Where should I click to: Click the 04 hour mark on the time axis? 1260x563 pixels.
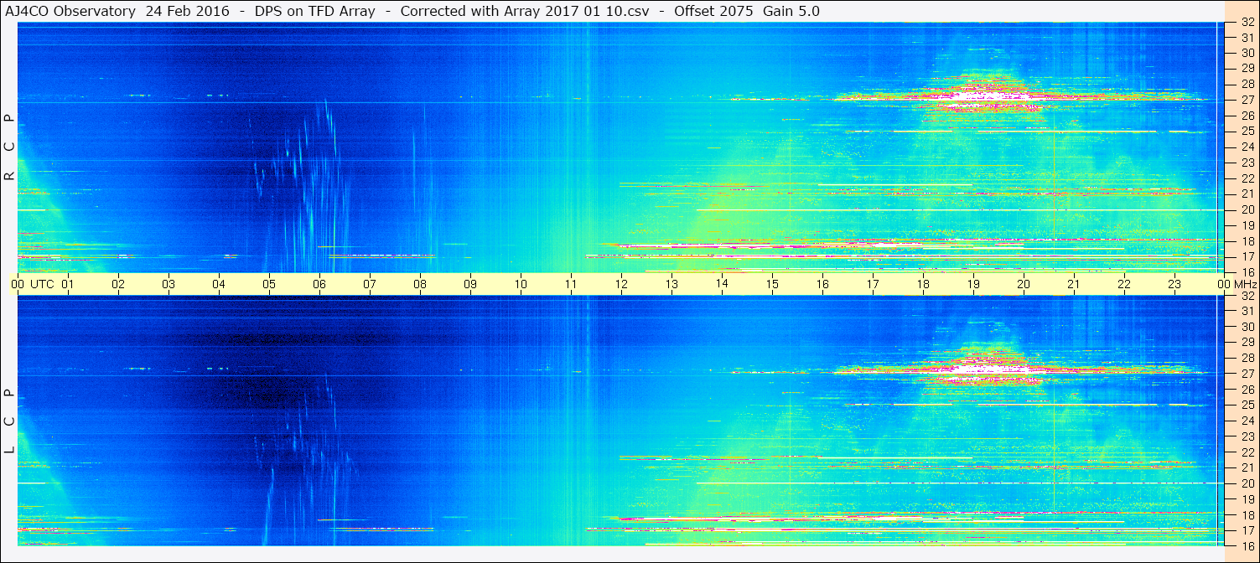(219, 284)
